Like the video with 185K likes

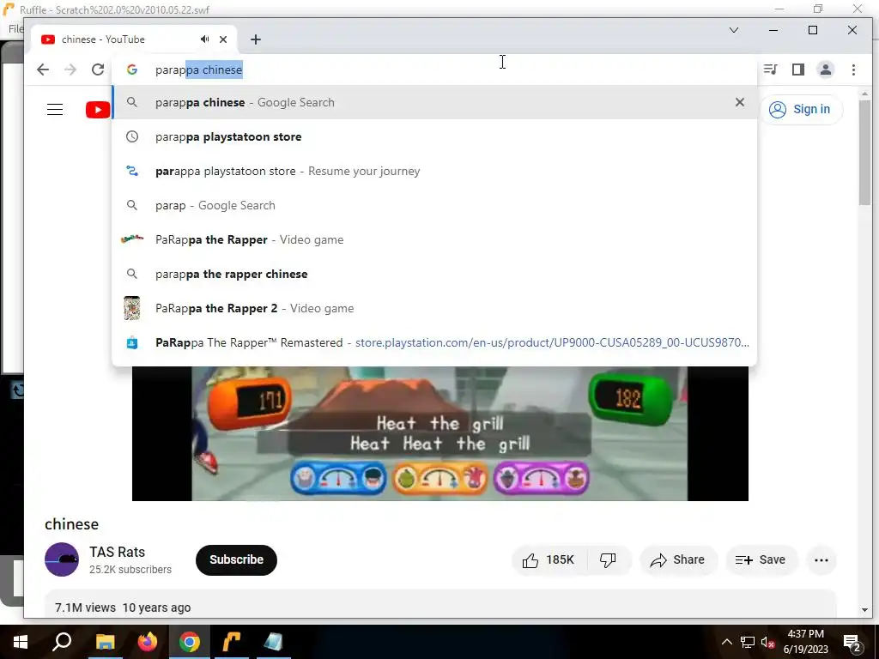[x=549, y=559]
